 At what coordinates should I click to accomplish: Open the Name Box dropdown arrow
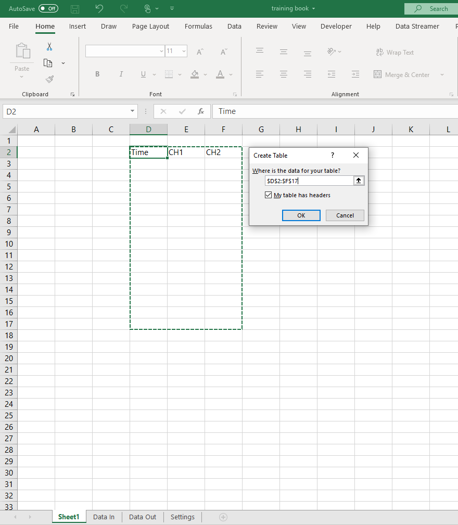[132, 111]
